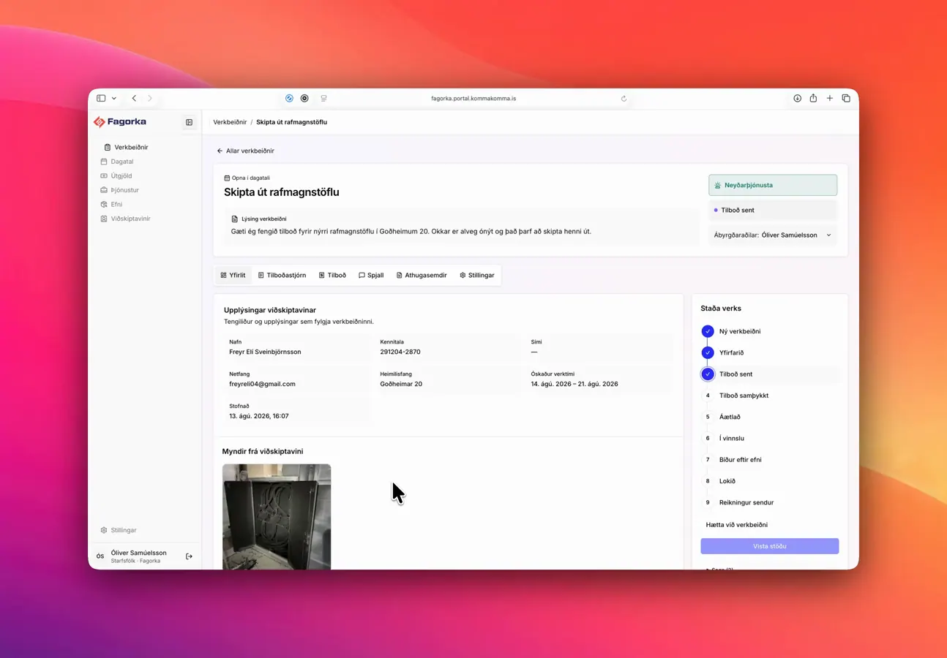947x658 pixels.
Task: Open Safari tab group dropdown arrow
Action: click(x=114, y=98)
